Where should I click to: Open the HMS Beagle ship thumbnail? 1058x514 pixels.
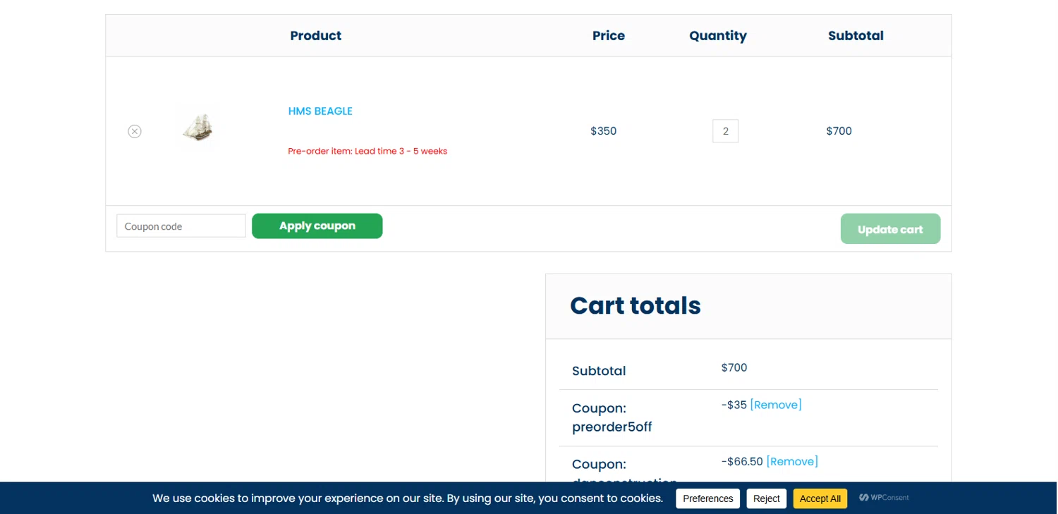[197, 128]
